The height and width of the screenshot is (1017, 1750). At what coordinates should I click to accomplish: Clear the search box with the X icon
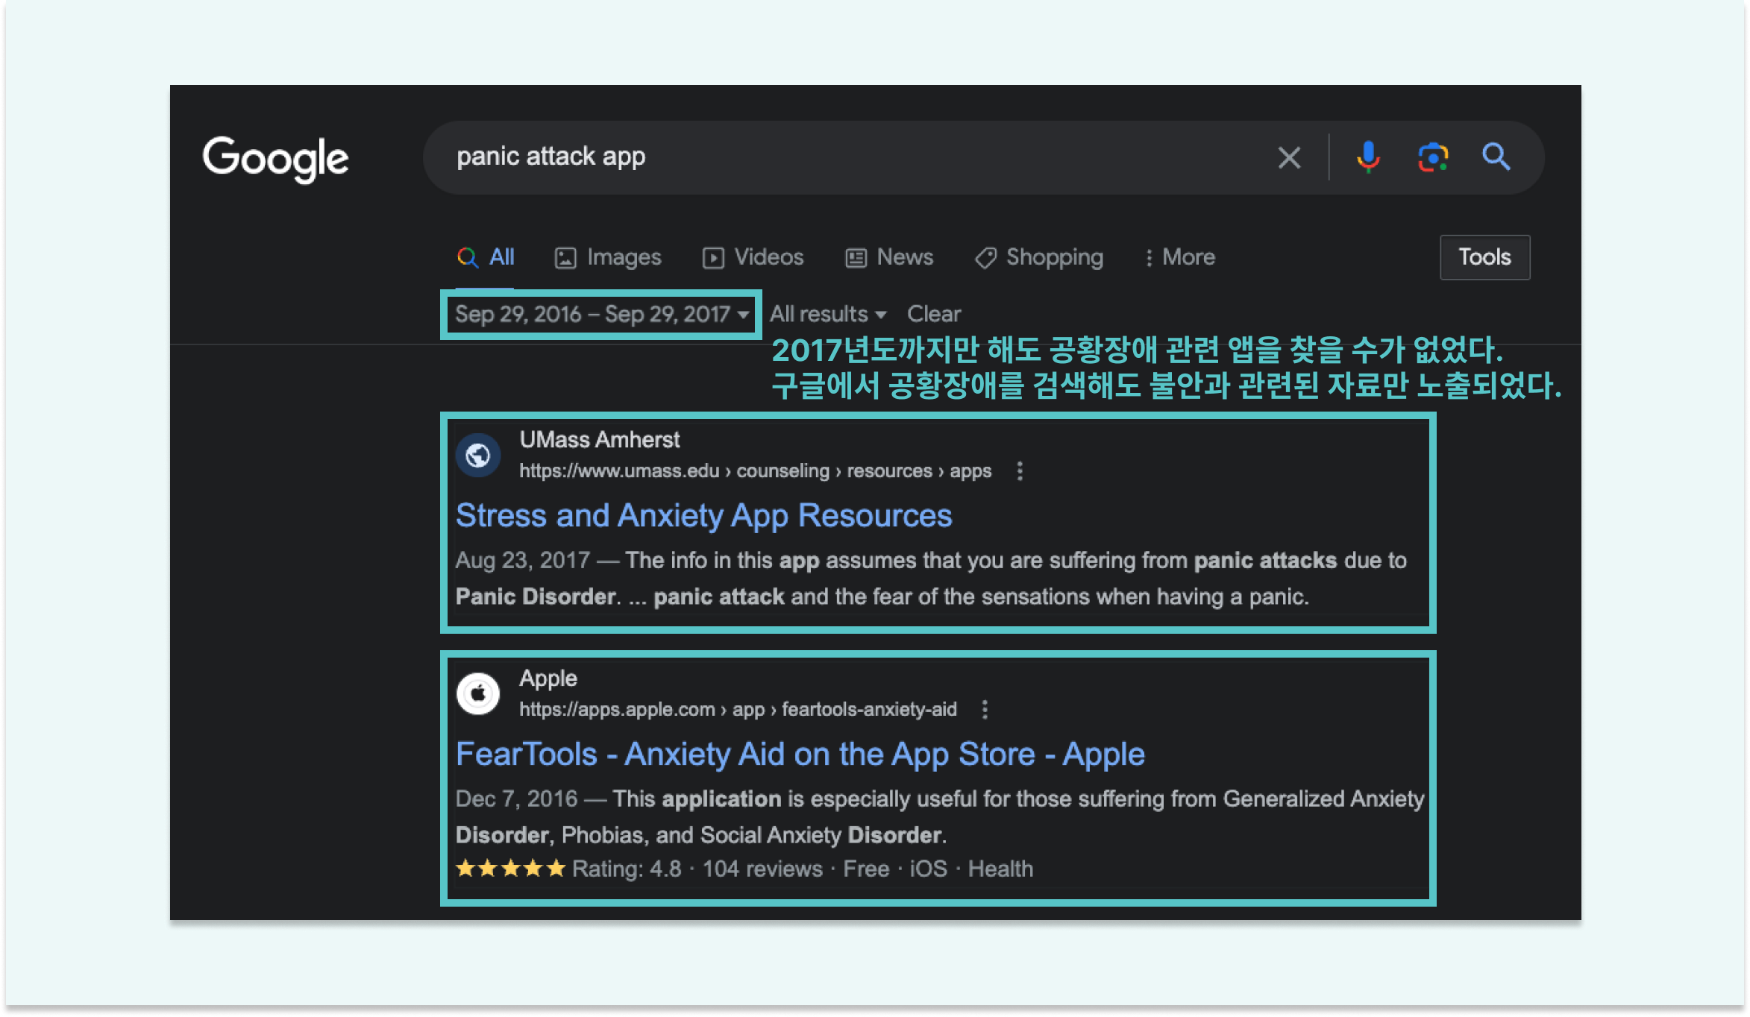pos(1289,157)
